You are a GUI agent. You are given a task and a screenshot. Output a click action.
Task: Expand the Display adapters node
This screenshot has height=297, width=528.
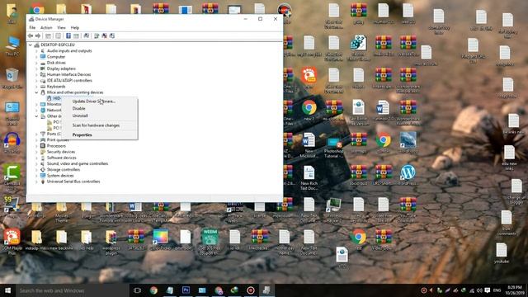(36, 68)
